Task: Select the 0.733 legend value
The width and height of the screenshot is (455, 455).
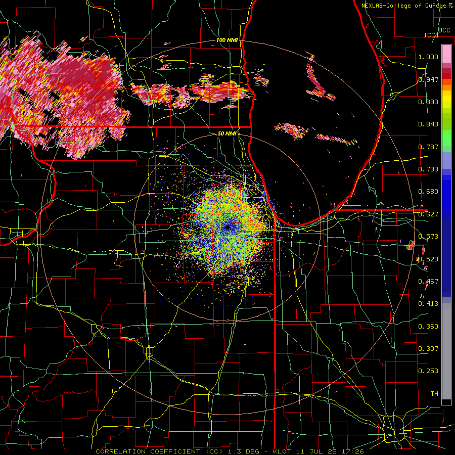Action: pyautogui.click(x=428, y=169)
